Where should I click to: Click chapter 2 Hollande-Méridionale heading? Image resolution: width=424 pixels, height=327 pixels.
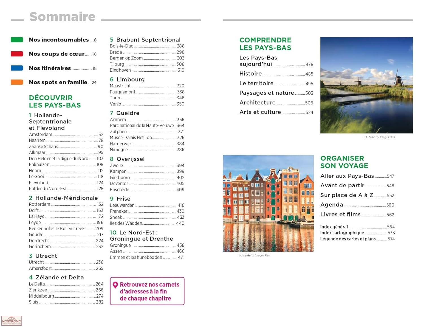[63, 198]
